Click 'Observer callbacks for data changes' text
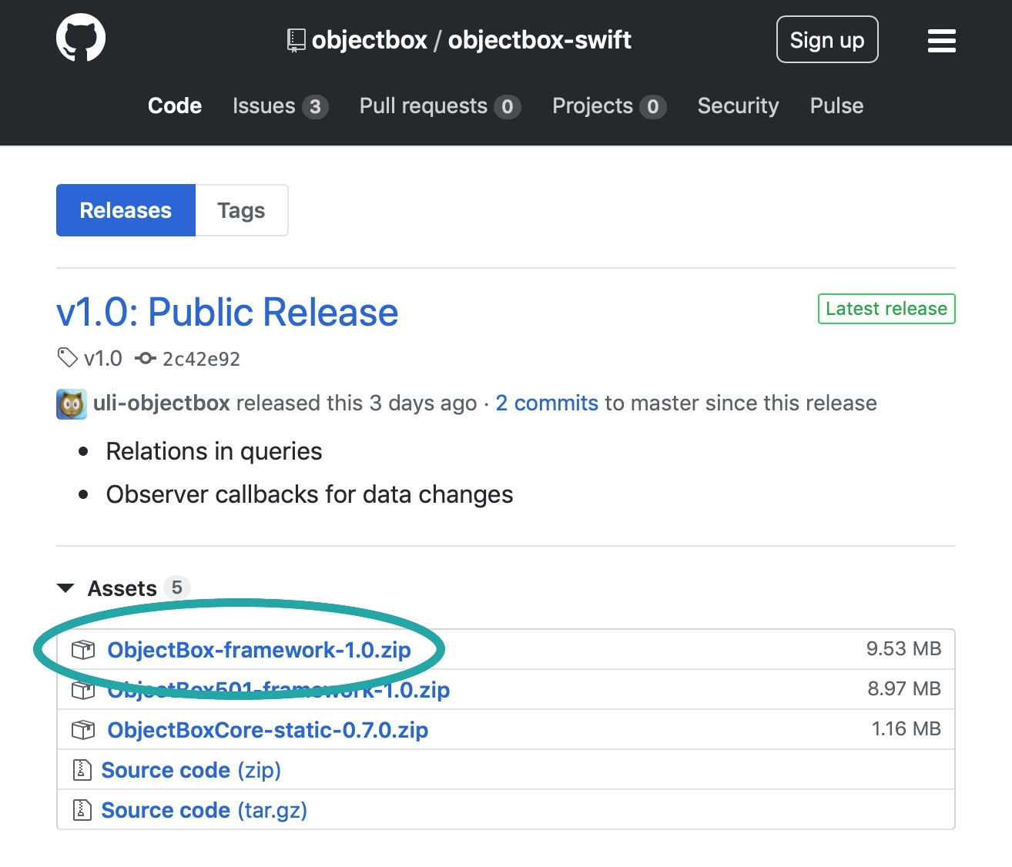 (310, 494)
